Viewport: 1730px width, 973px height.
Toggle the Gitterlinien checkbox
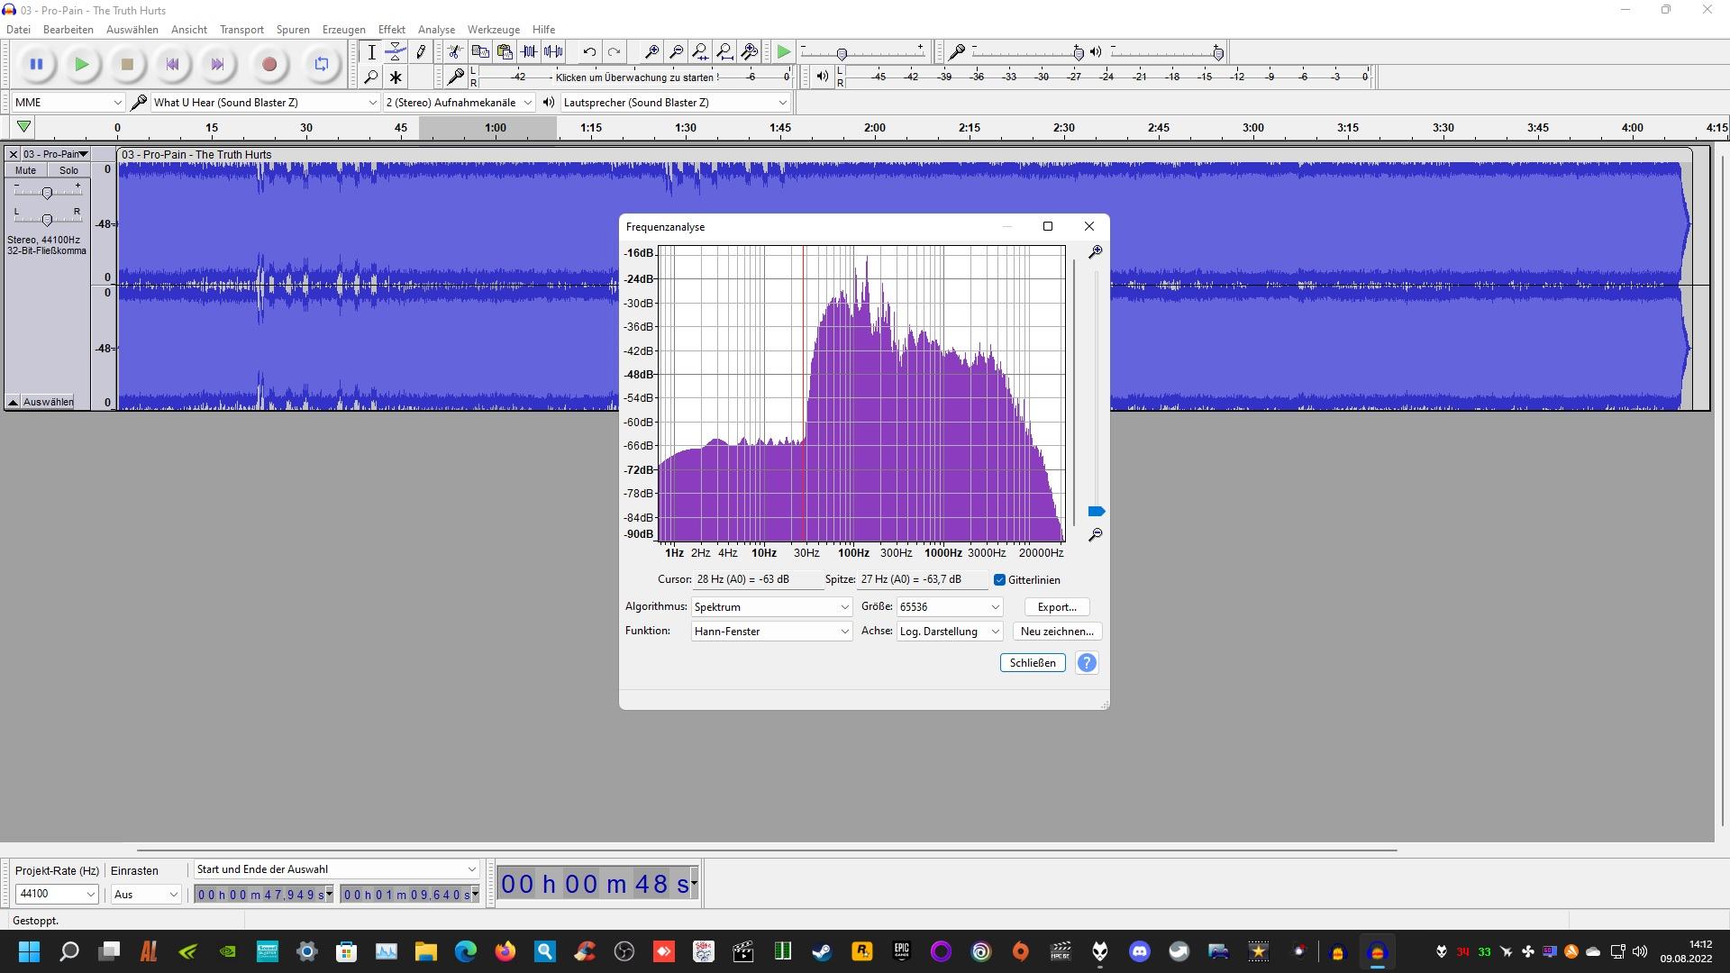tap(999, 580)
